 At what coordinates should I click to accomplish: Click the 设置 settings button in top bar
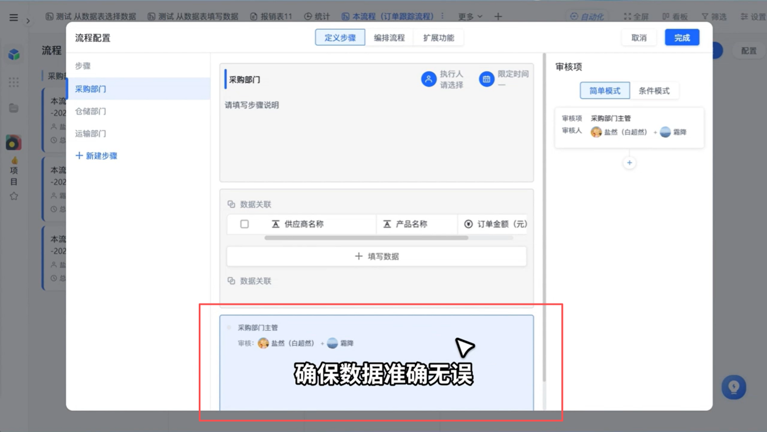coord(752,16)
